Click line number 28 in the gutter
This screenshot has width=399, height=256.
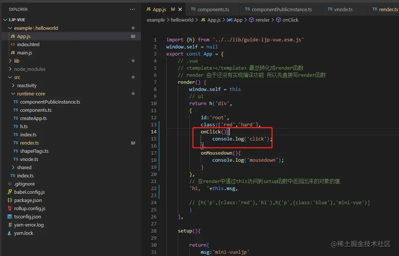[x=153, y=231]
